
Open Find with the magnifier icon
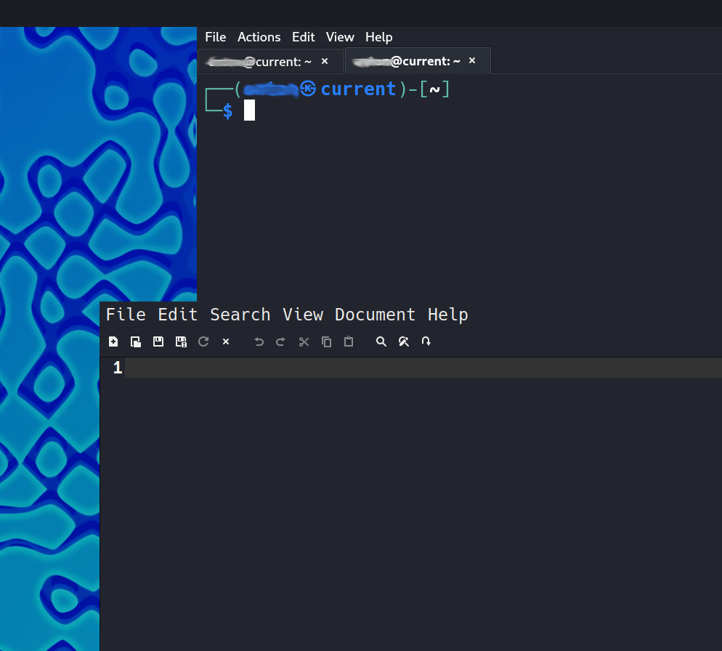coord(381,341)
